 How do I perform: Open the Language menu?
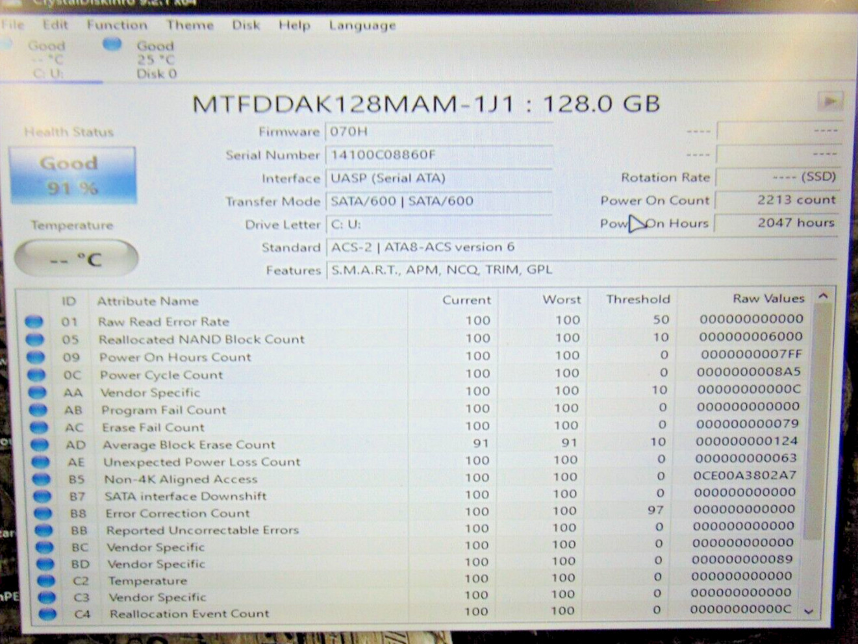point(362,25)
